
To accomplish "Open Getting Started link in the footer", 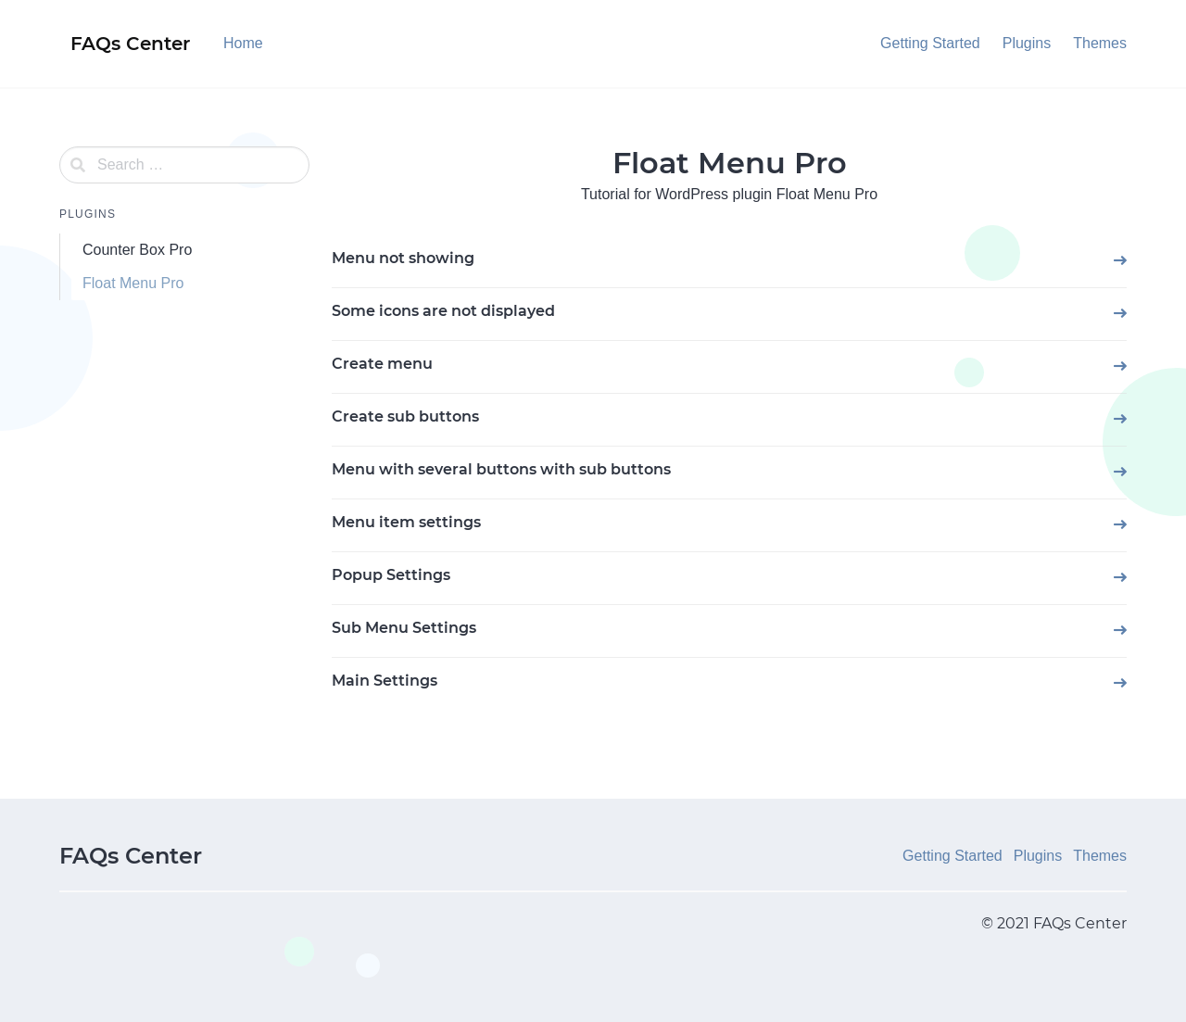I will coord(953,856).
